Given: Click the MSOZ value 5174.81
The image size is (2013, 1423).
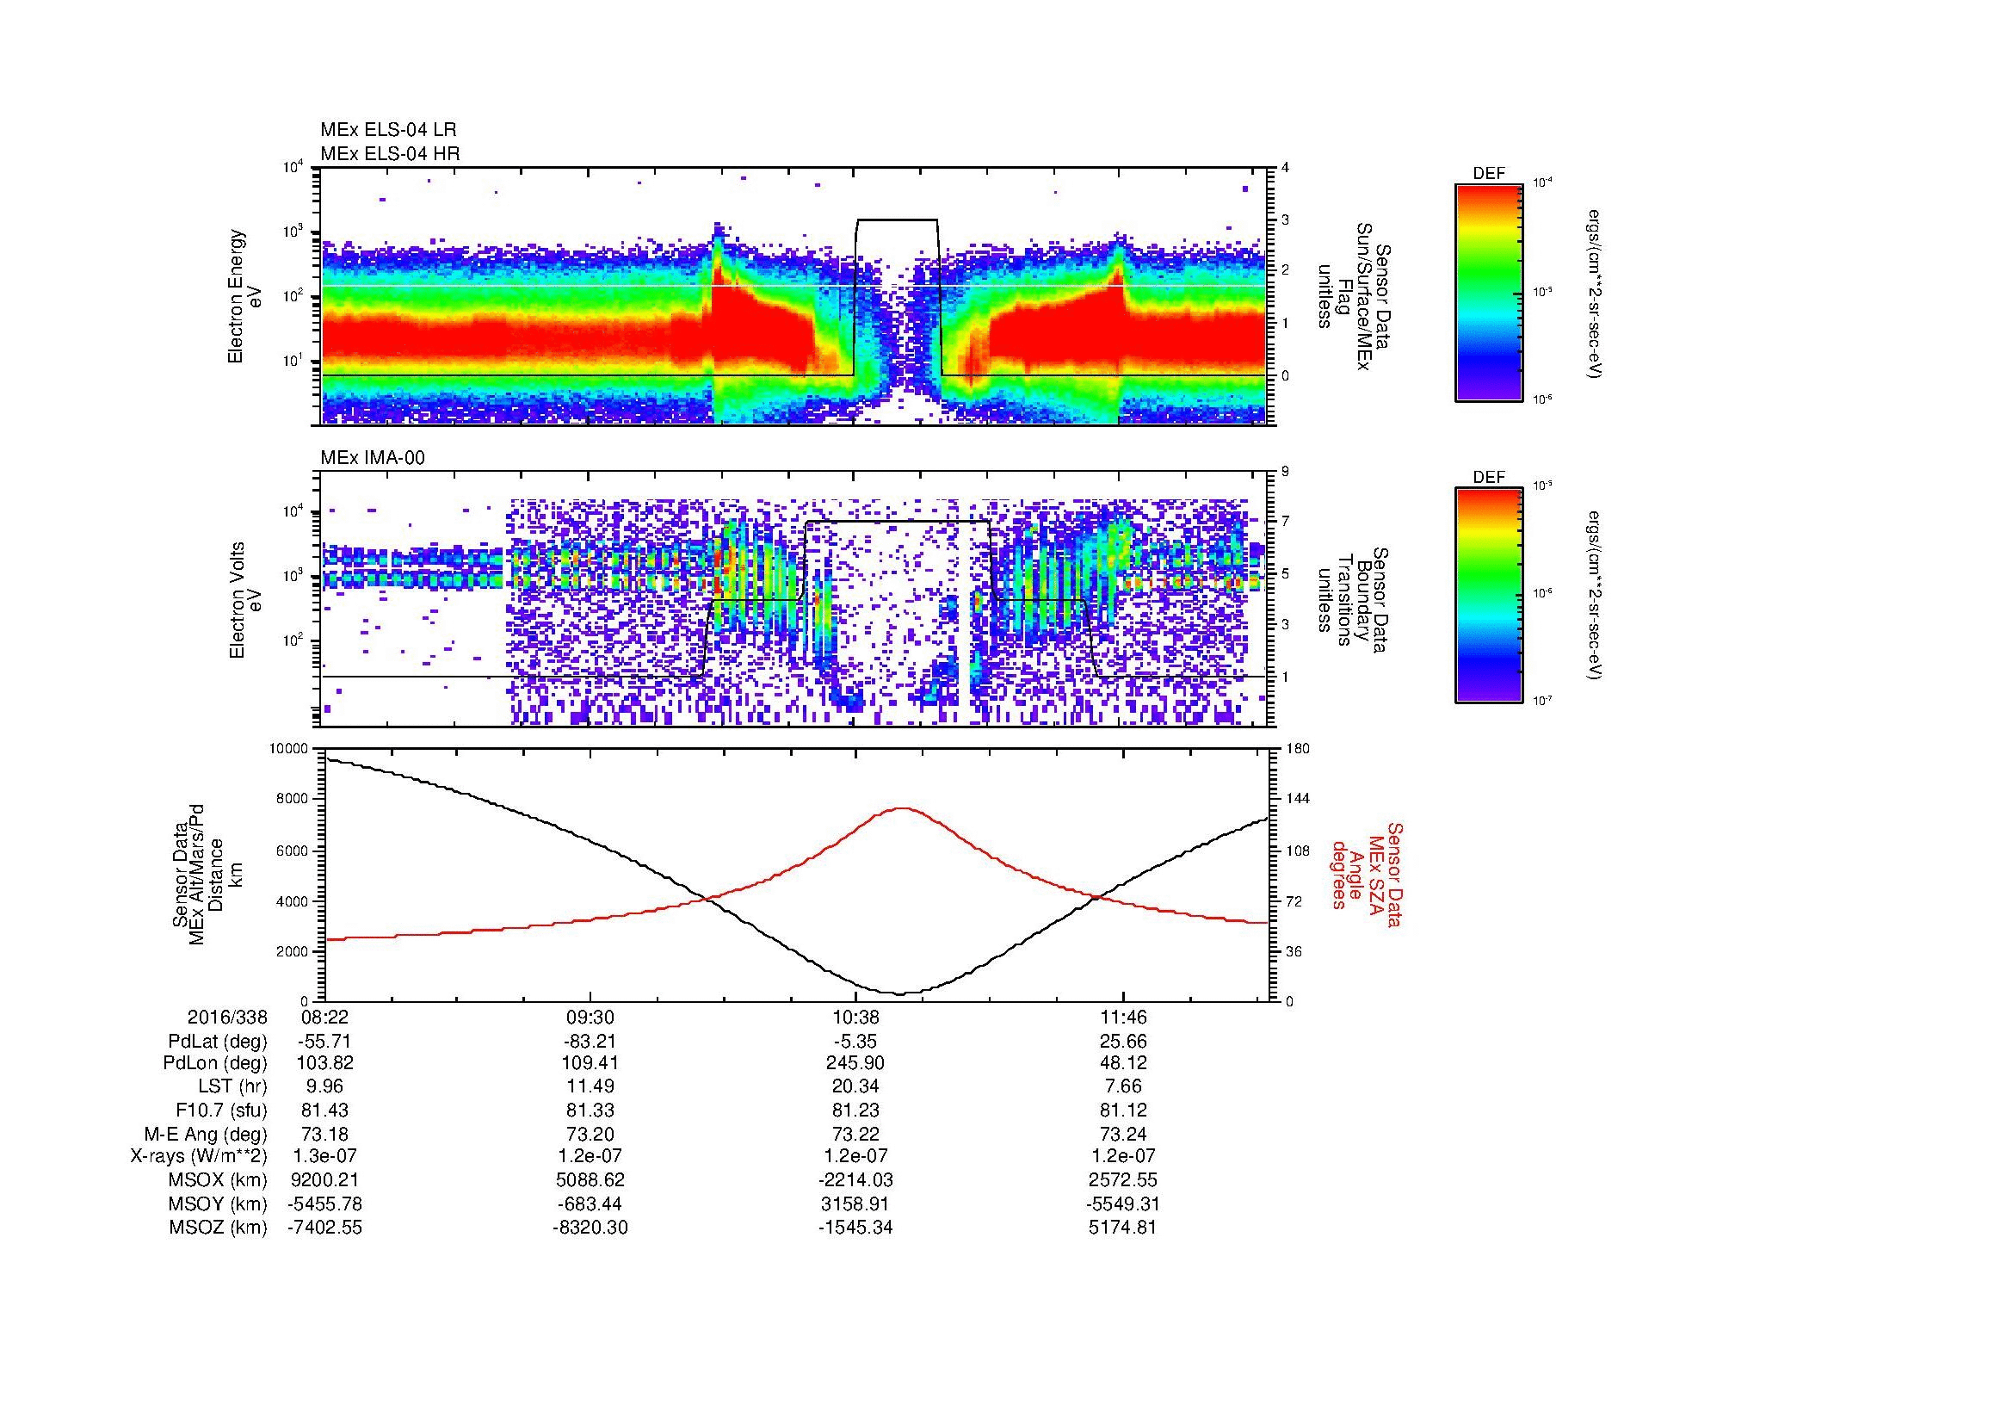Looking at the screenshot, I should [1123, 1228].
